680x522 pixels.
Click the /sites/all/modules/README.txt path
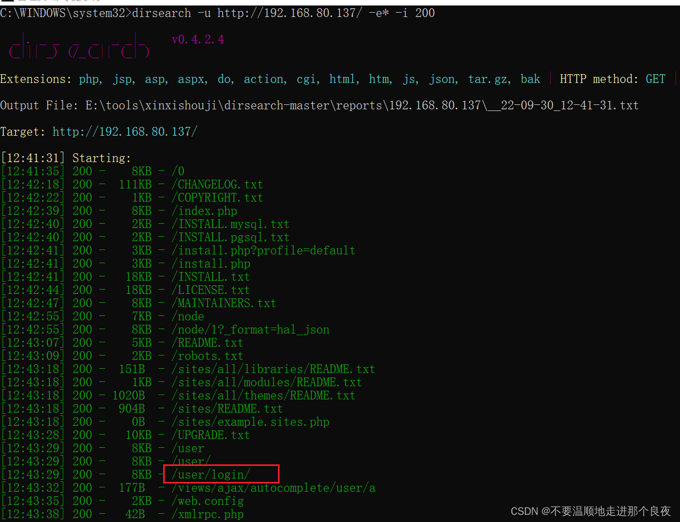[x=267, y=382]
